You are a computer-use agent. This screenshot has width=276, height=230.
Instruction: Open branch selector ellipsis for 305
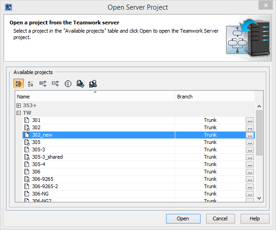tap(250, 142)
